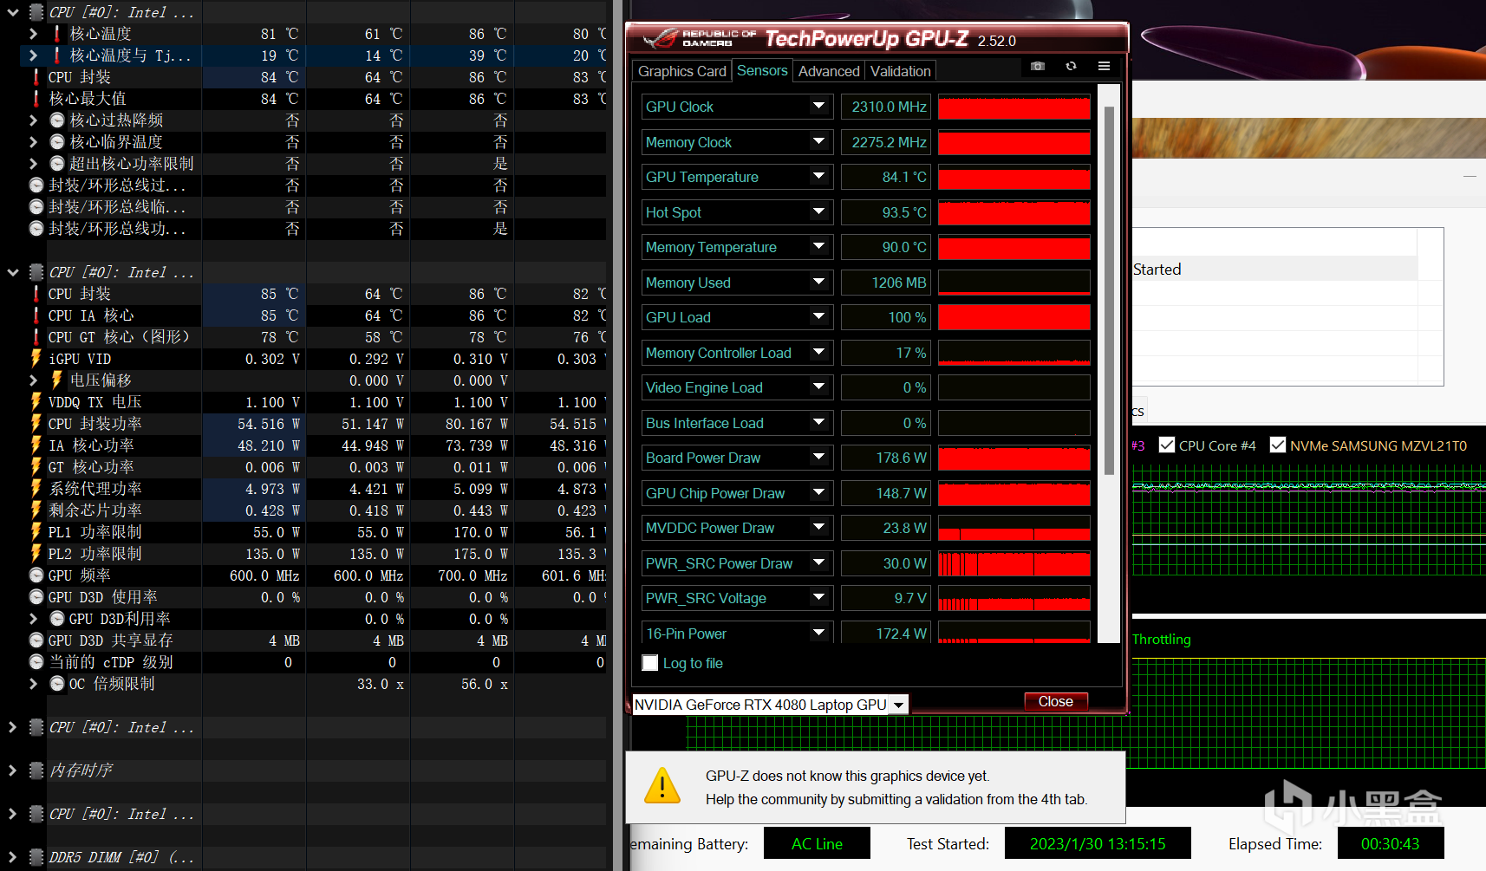The height and width of the screenshot is (871, 1486).
Task: Enable the Log to file checkbox
Action: pos(650,663)
